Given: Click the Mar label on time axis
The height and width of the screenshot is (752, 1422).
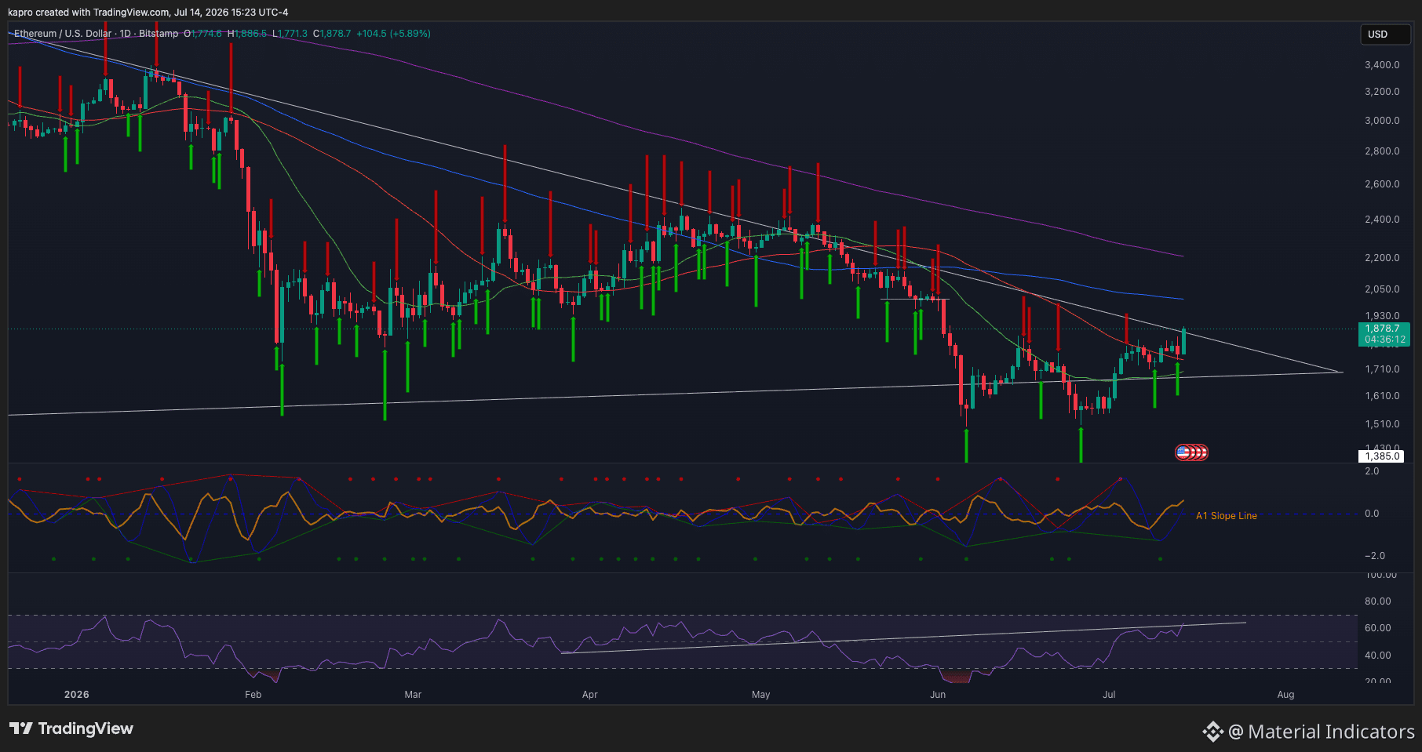Looking at the screenshot, I should [x=413, y=695].
